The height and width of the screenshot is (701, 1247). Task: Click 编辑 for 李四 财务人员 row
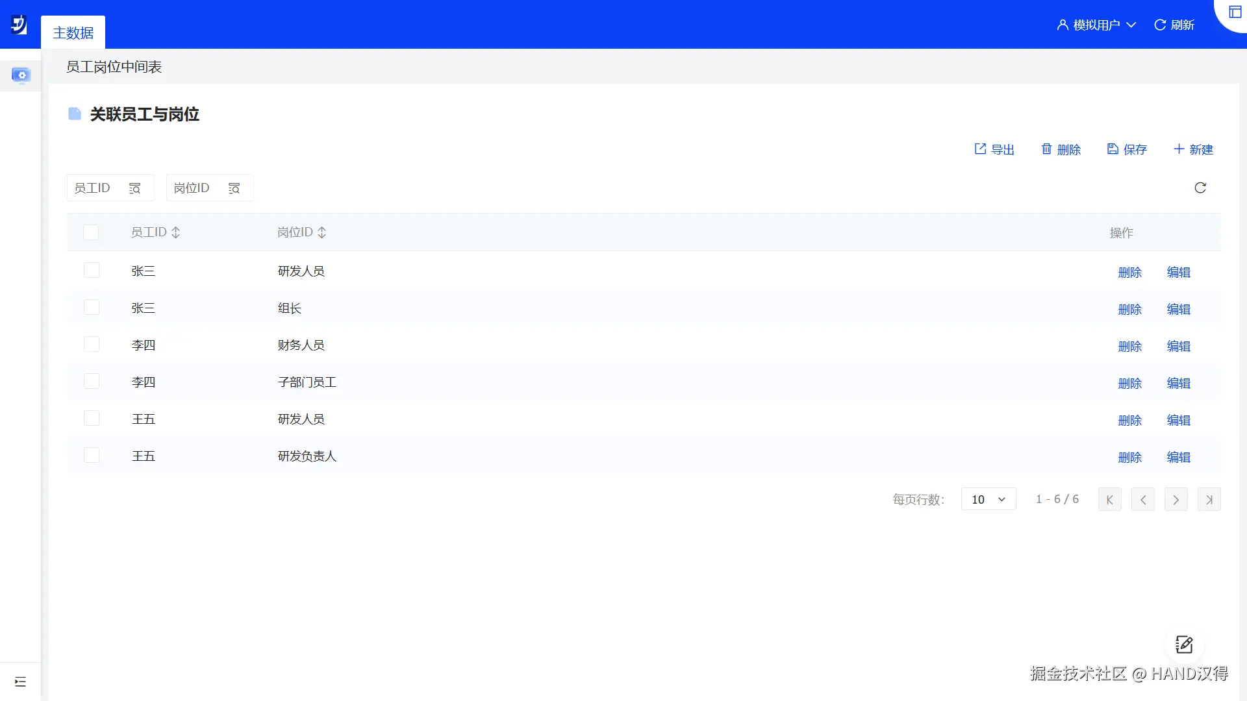[1178, 346]
